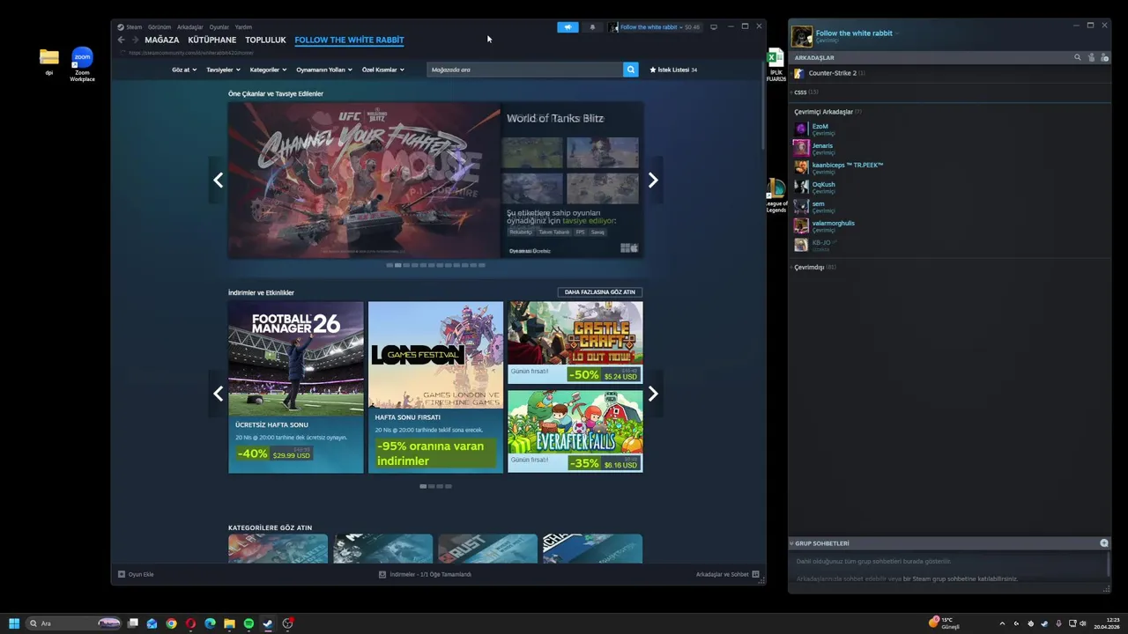Click the search icon in friends list

pos(1077,57)
